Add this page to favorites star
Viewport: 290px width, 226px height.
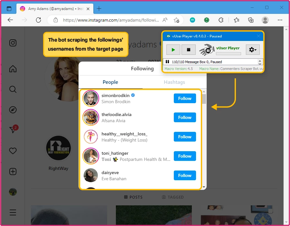tap(176, 20)
